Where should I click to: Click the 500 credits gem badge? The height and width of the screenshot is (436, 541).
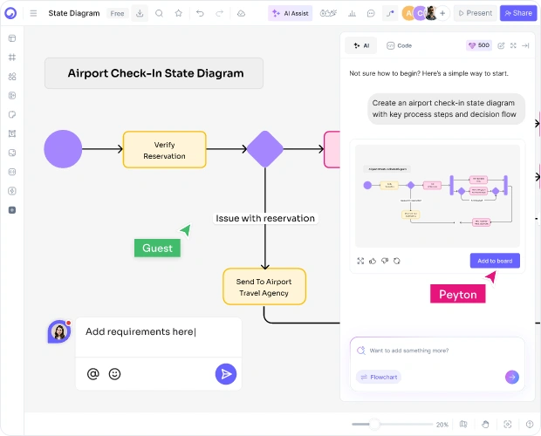tap(479, 45)
